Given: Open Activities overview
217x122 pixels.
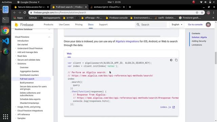Looking at the screenshot, I should click(7, 2).
